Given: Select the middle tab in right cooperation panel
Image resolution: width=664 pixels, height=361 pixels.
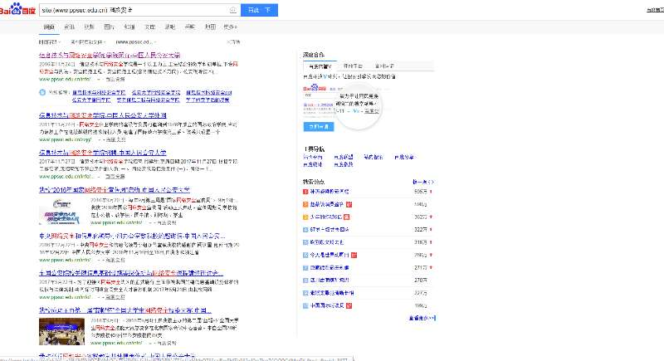Looking at the screenshot, I should pyautogui.click(x=352, y=66).
